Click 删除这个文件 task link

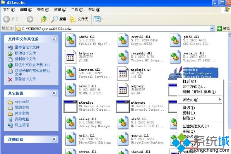point(25,79)
